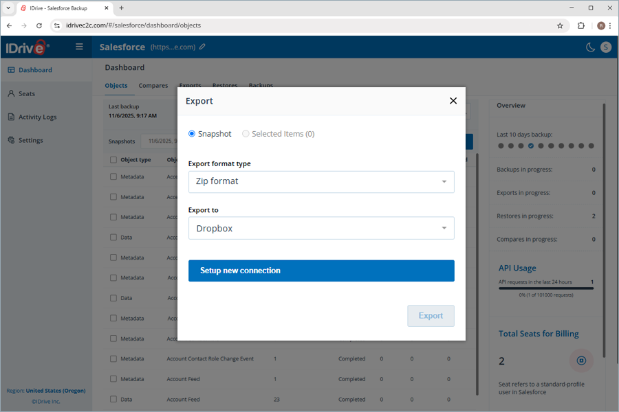Click the Settings gear icon in the sidebar
The height and width of the screenshot is (412, 619).
(11, 140)
